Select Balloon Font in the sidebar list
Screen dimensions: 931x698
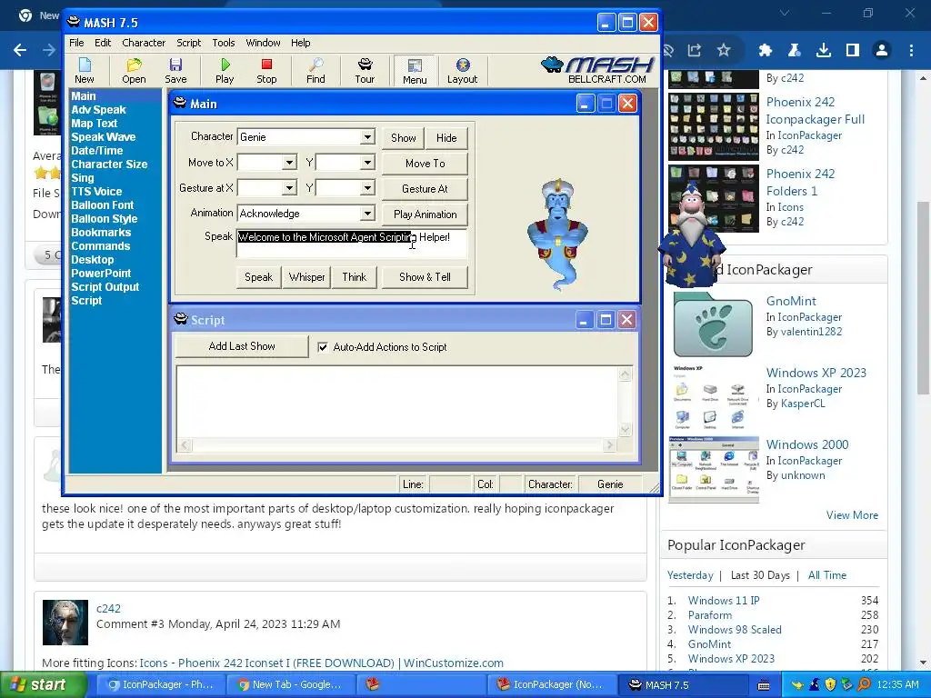coord(102,205)
